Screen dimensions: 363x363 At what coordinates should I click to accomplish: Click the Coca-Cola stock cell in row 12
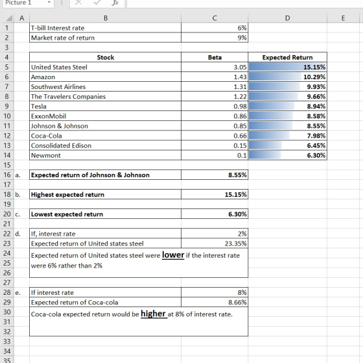105,136
